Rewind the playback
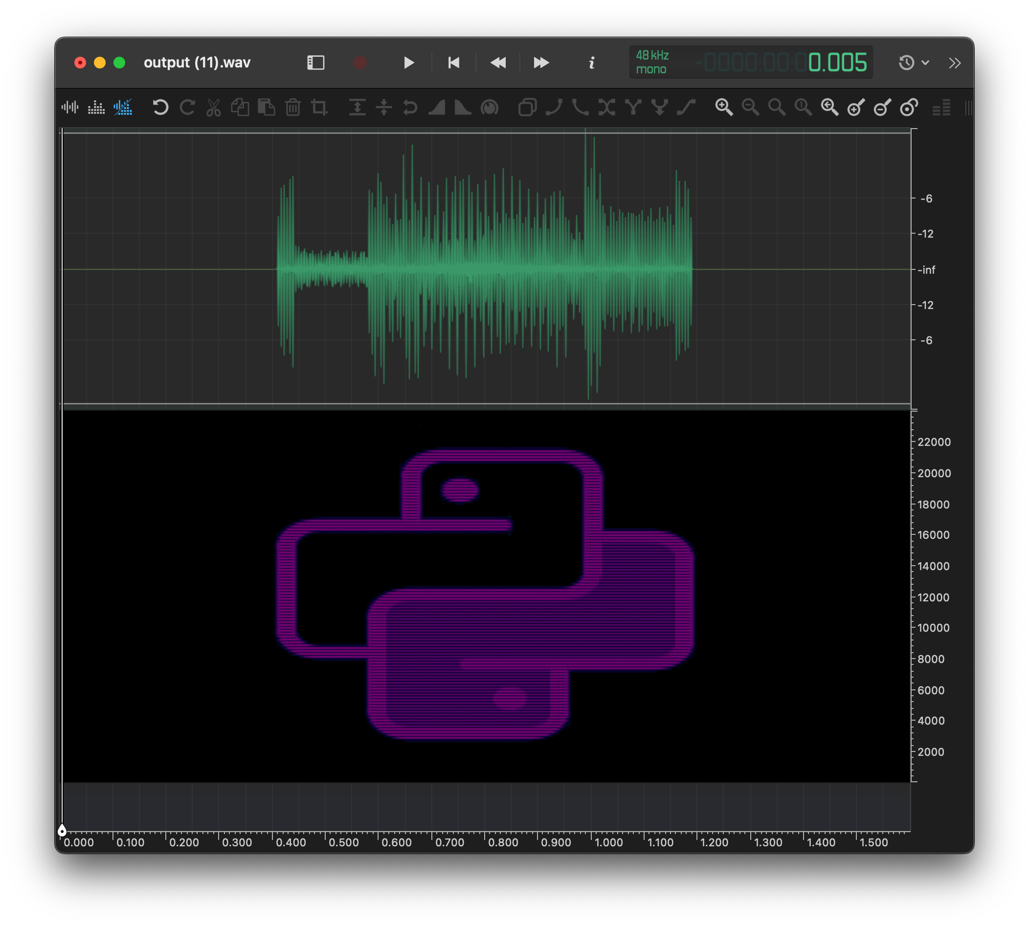This screenshot has width=1029, height=926. [x=498, y=63]
